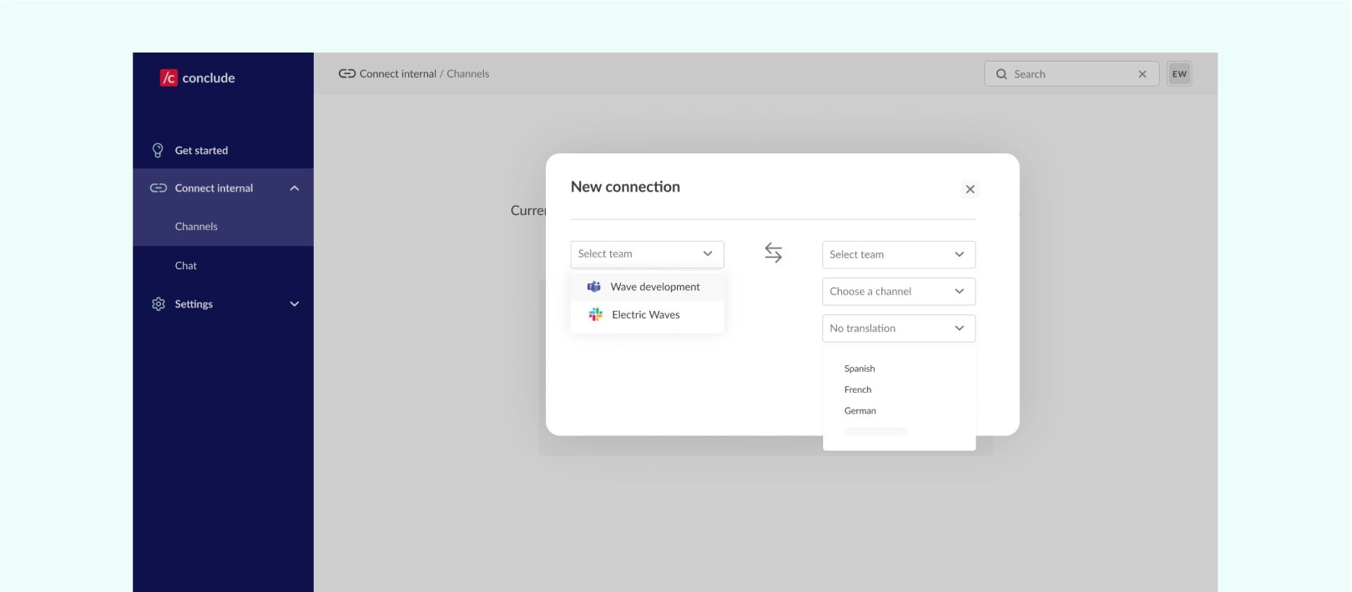Viewport: 1352px width, 592px height.
Task: Click the conclude brand name
Action: 209,78
